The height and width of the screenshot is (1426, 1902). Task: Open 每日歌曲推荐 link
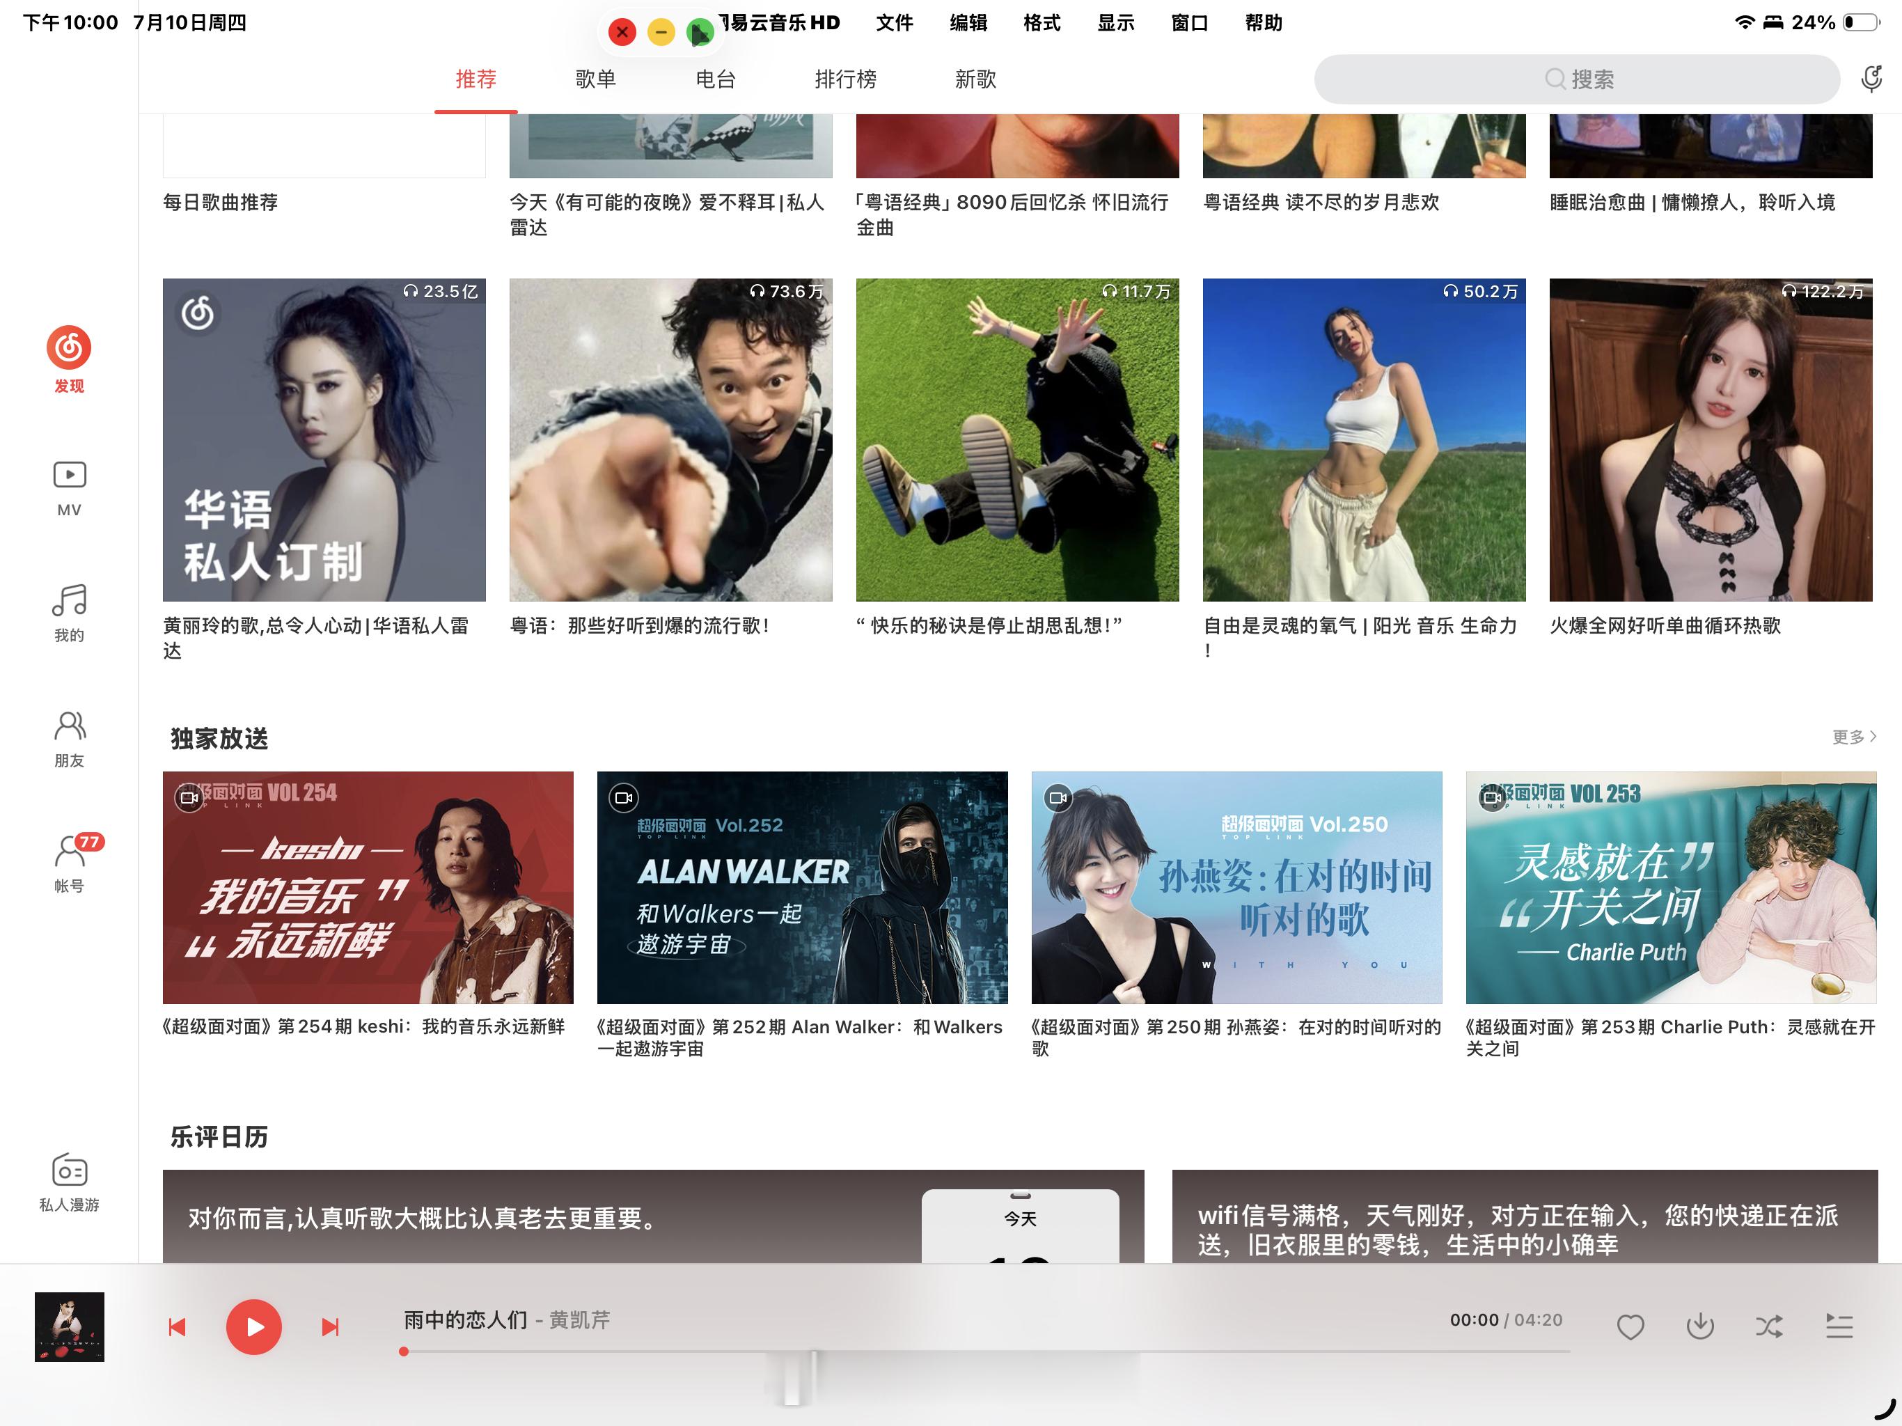[x=220, y=202]
